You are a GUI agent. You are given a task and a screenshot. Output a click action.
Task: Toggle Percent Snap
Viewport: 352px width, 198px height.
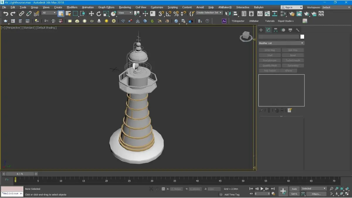[x=176, y=13]
